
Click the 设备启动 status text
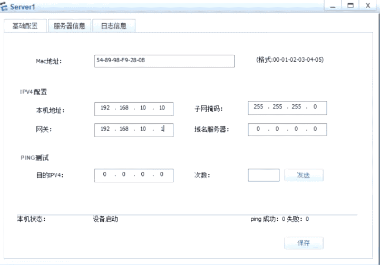tap(105, 219)
